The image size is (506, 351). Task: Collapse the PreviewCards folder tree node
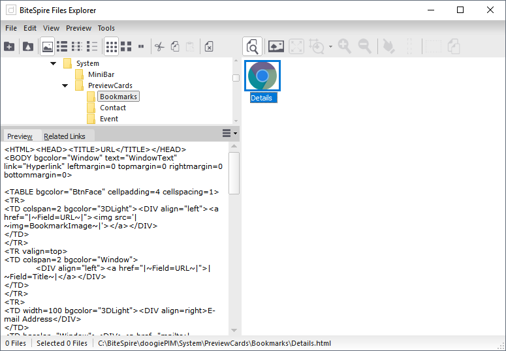pyautogui.click(x=65, y=86)
